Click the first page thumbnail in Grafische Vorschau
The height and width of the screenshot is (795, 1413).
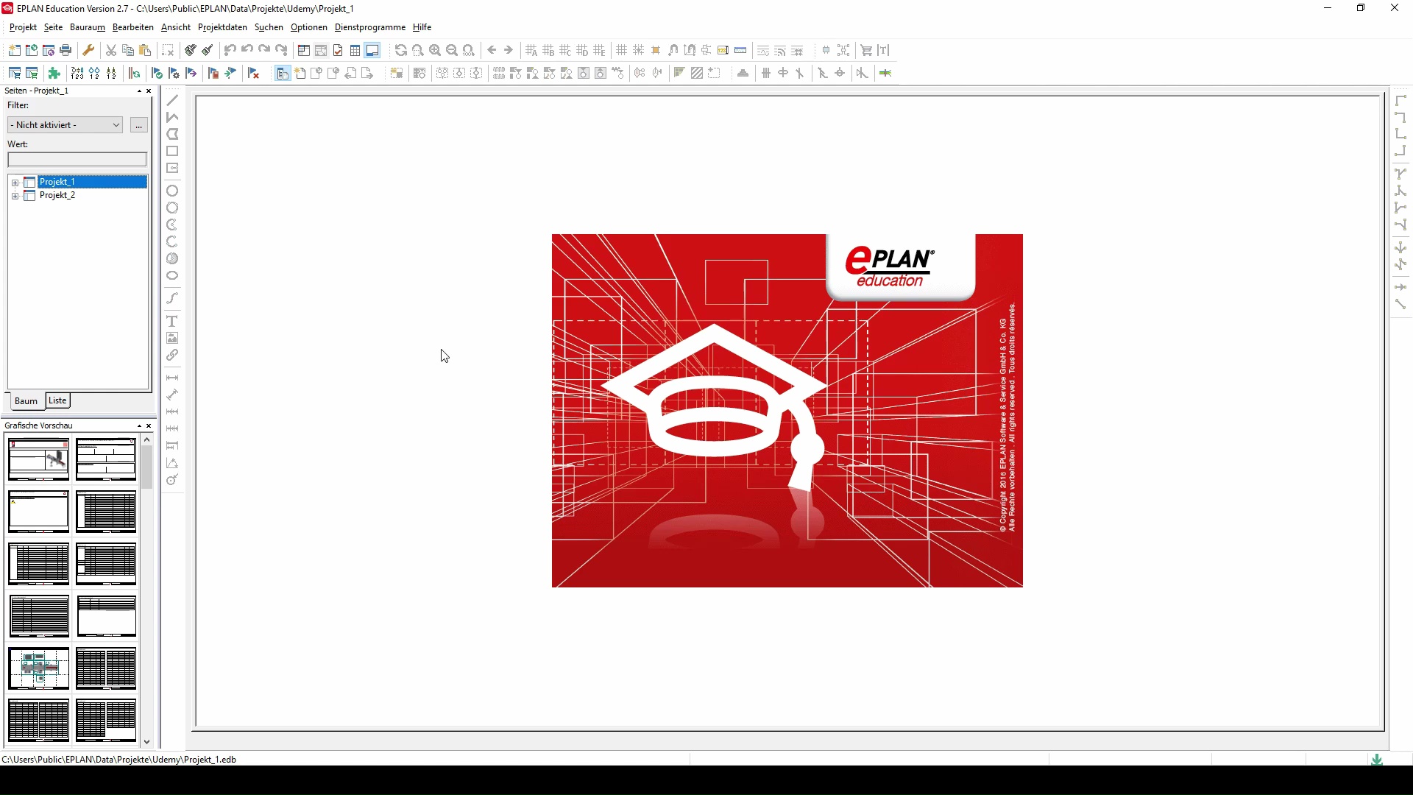point(38,460)
